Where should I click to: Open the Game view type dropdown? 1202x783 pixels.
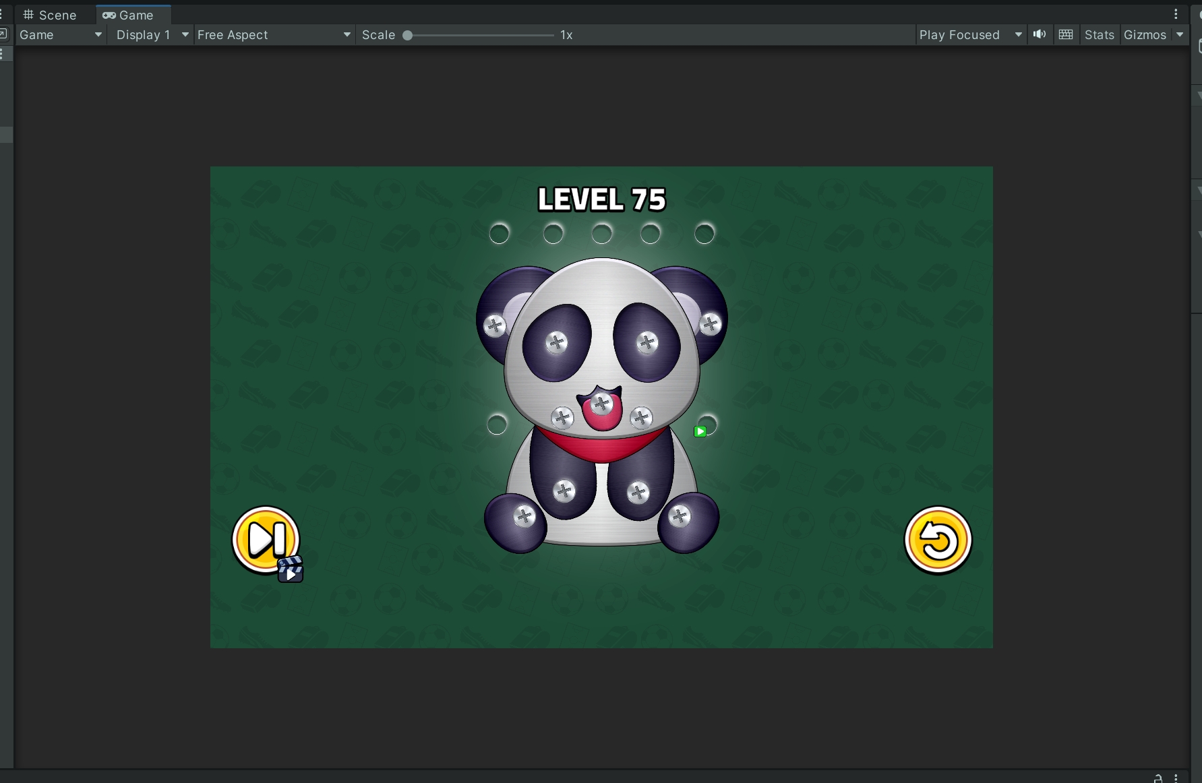coord(61,35)
